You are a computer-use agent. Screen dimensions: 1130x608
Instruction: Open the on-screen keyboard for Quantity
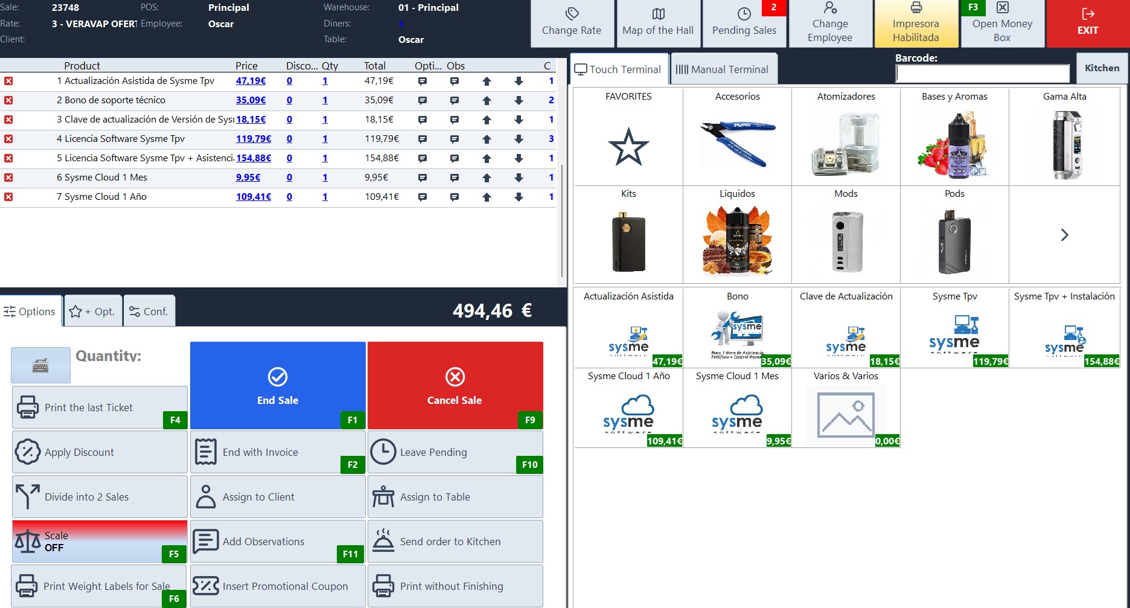(40, 365)
